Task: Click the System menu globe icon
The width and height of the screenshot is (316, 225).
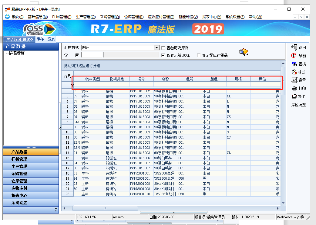Action: click(7, 17)
